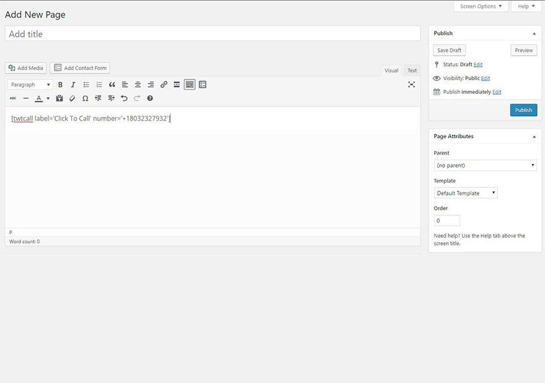
Task: Insert a horizontal line
Action: (x=26, y=98)
